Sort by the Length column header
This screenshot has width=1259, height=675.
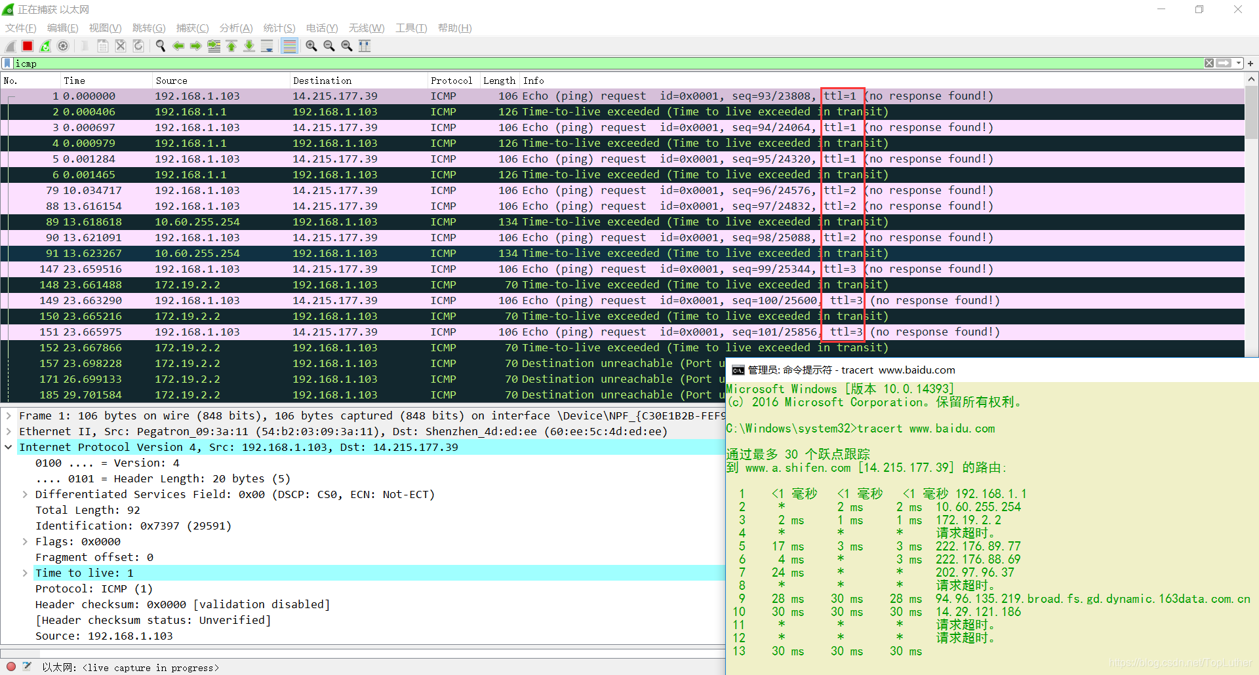point(500,81)
